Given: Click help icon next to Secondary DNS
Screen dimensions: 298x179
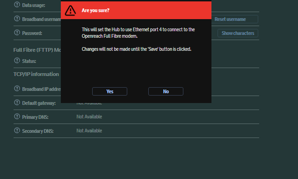Looking at the screenshot, I should pyautogui.click(x=17, y=131).
